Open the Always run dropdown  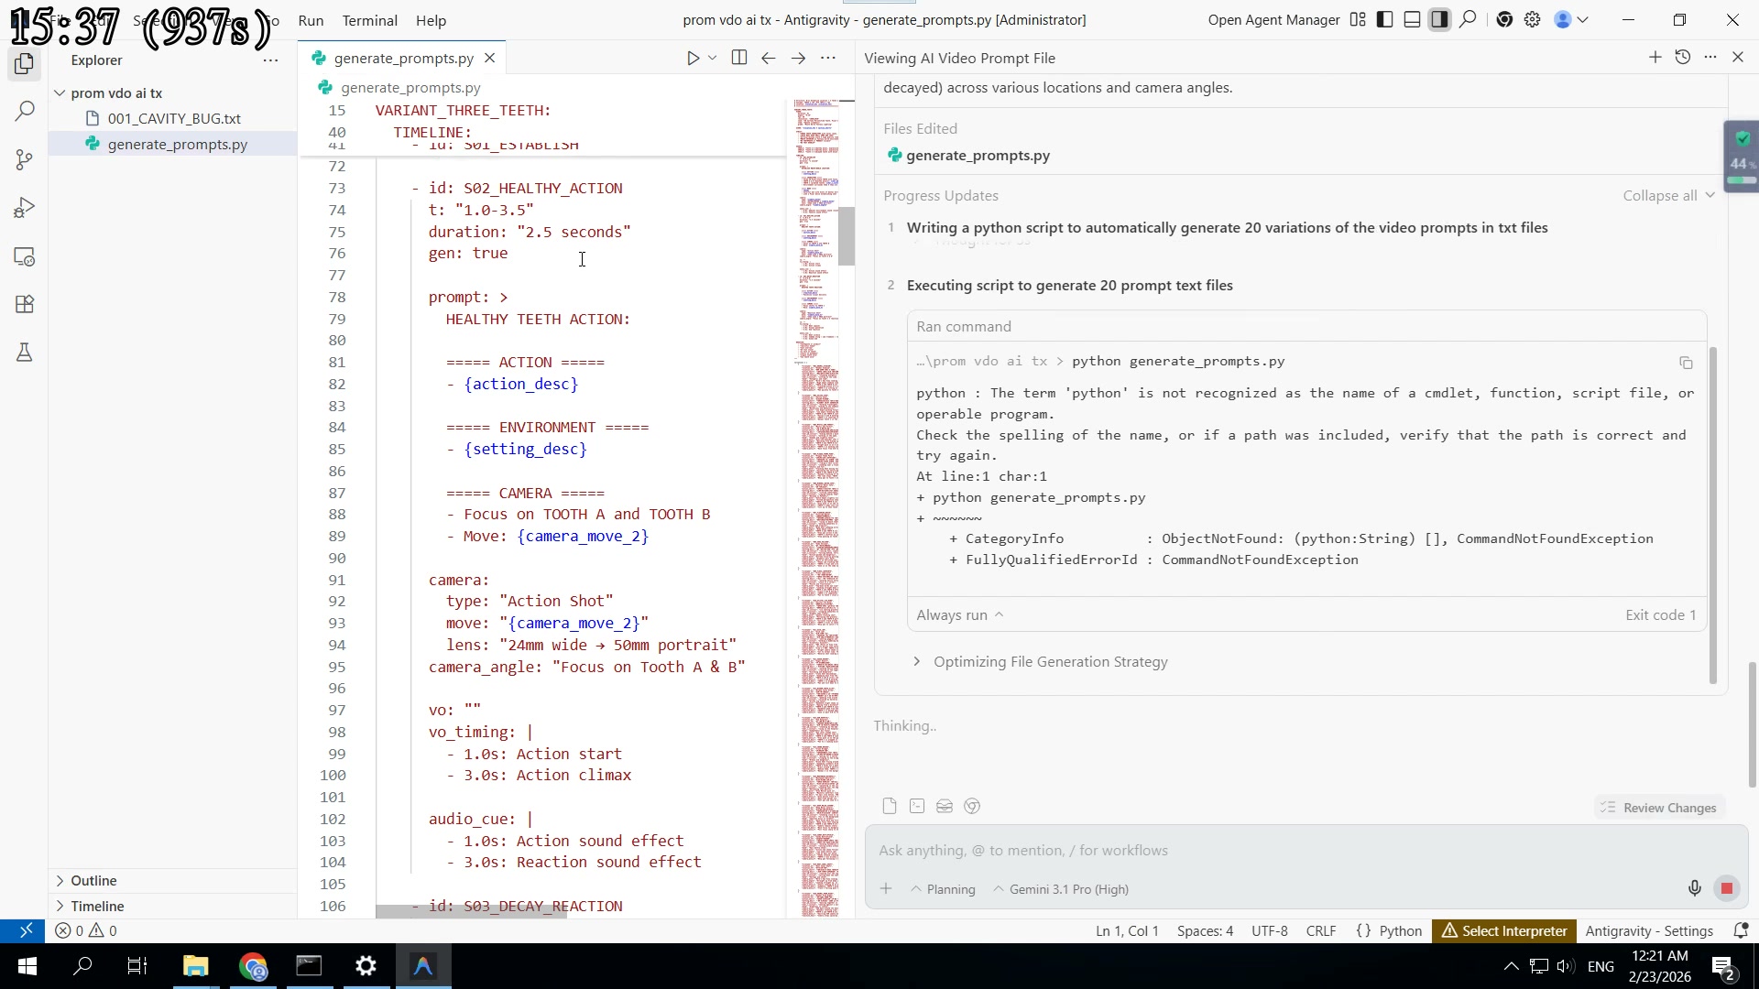(959, 614)
